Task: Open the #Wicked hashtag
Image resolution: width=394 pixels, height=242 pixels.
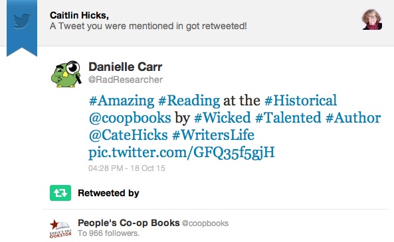Action: [x=223, y=117]
